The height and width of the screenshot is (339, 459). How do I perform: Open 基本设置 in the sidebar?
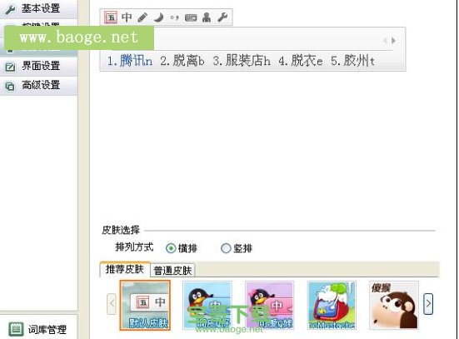pyautogui.click(x=38, y=8)
